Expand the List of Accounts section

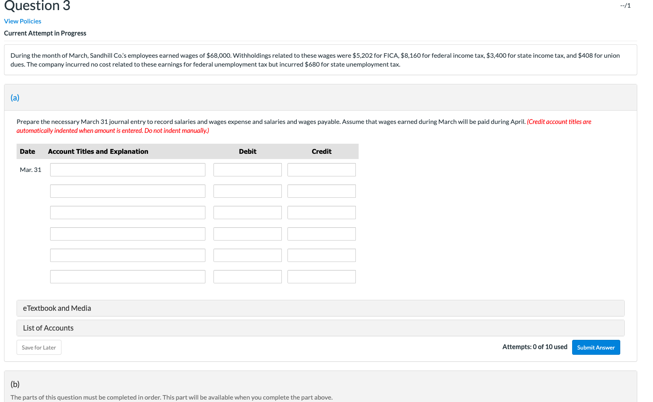click(48, 328)
